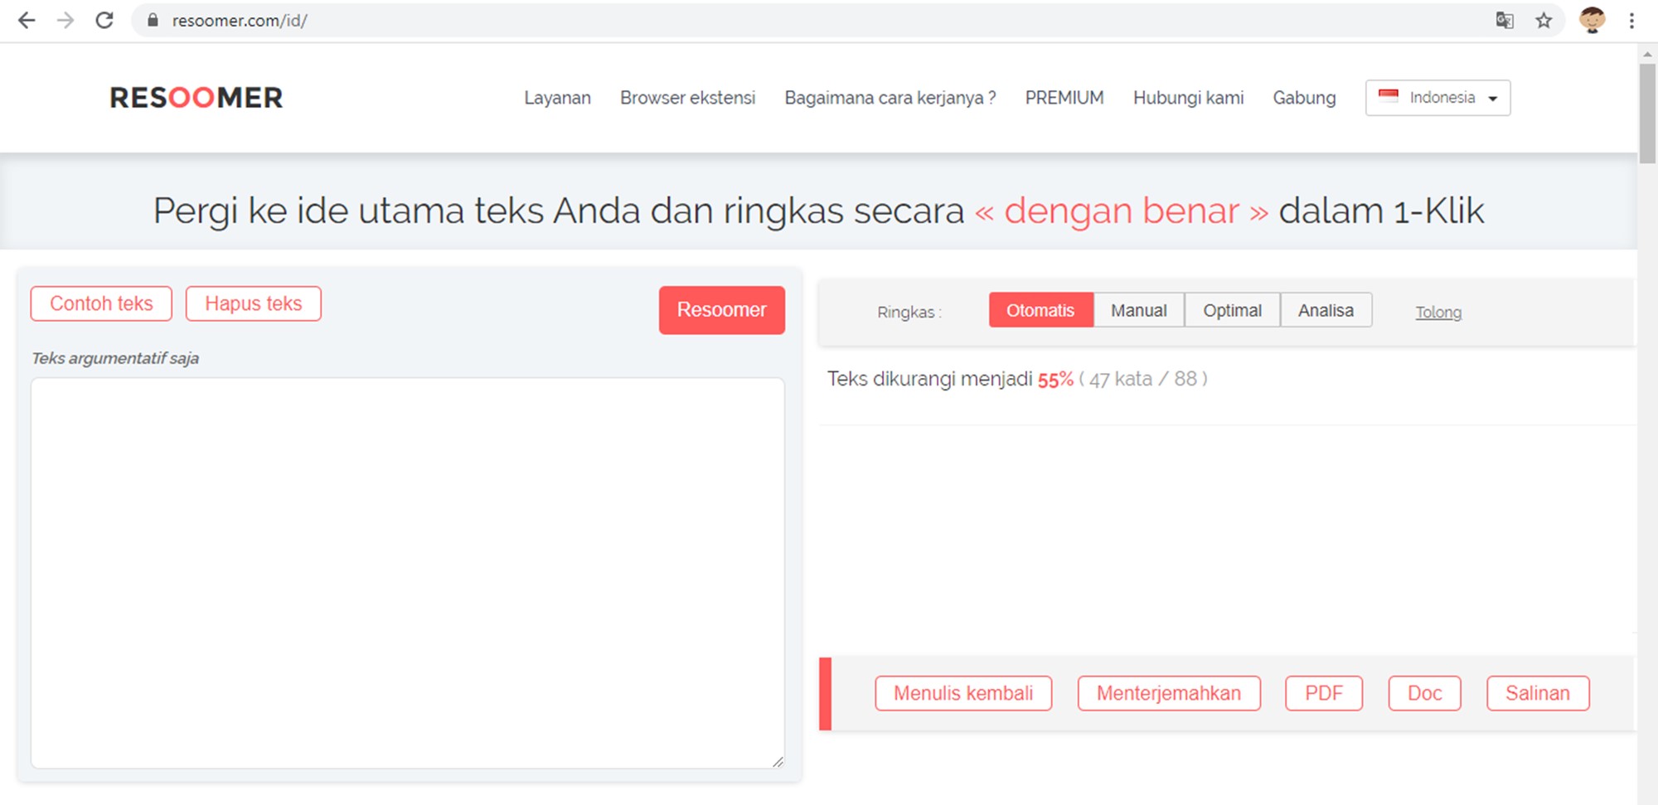The image size is (1658, 805).
Task: Open the Otomatis mode selector
Action: (x=1040, y=310)
